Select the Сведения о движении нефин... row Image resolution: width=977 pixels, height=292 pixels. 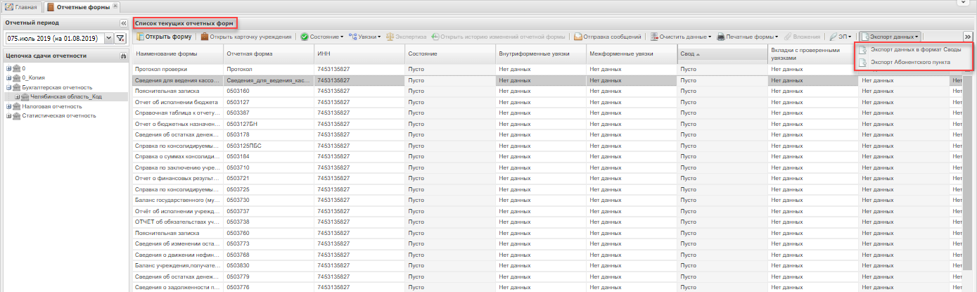tap(548, 254)
